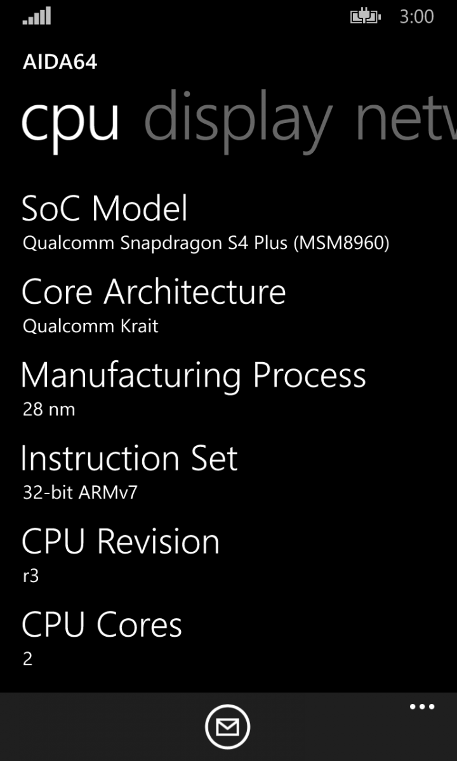Viewport: 457px width, 761px height.
Task: Tap the 32-bit ARMv7 value
Action: coord(80,493)
